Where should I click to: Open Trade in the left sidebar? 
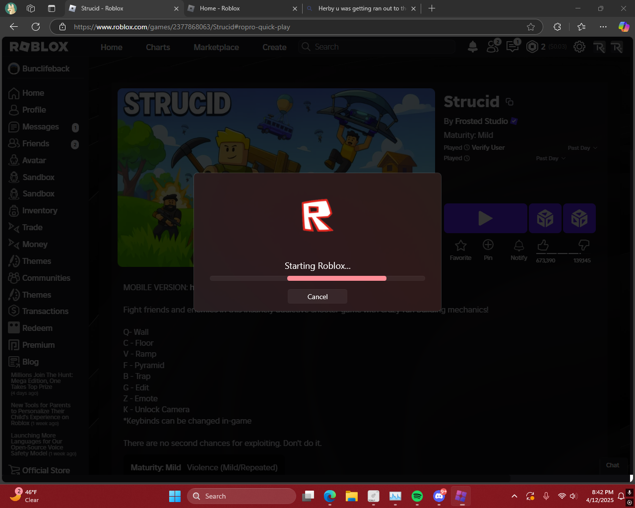(25, 227)
